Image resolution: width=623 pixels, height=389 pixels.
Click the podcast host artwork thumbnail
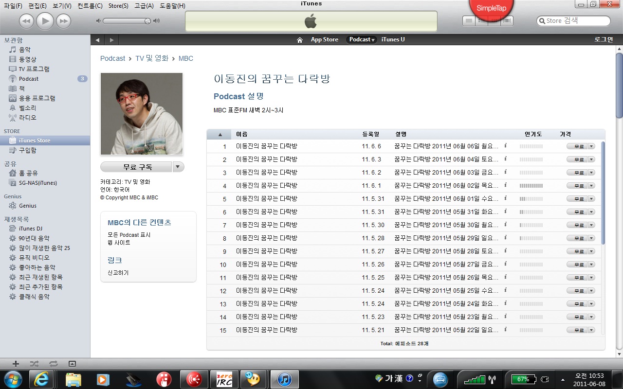tap(142, 114)
